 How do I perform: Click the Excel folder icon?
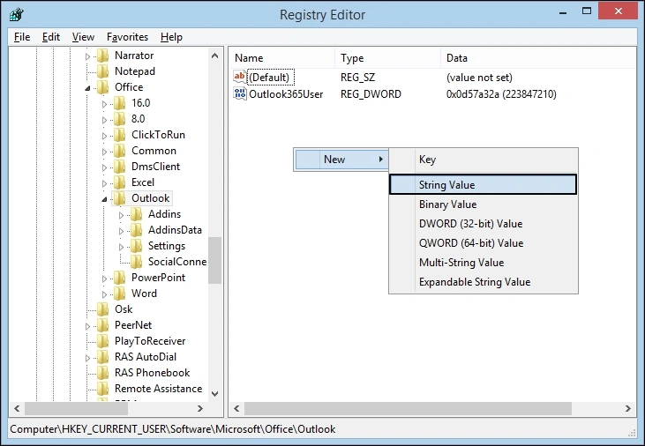click(119, 182)
